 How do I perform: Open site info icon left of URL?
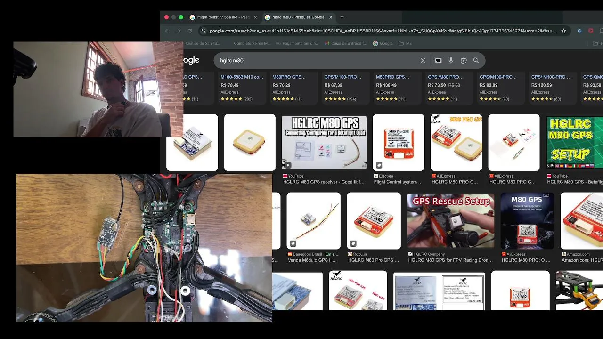(203, 31)
